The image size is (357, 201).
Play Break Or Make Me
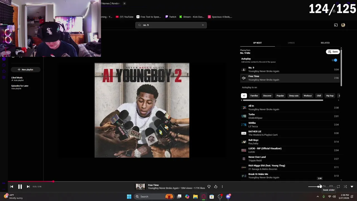pos(290,176)
